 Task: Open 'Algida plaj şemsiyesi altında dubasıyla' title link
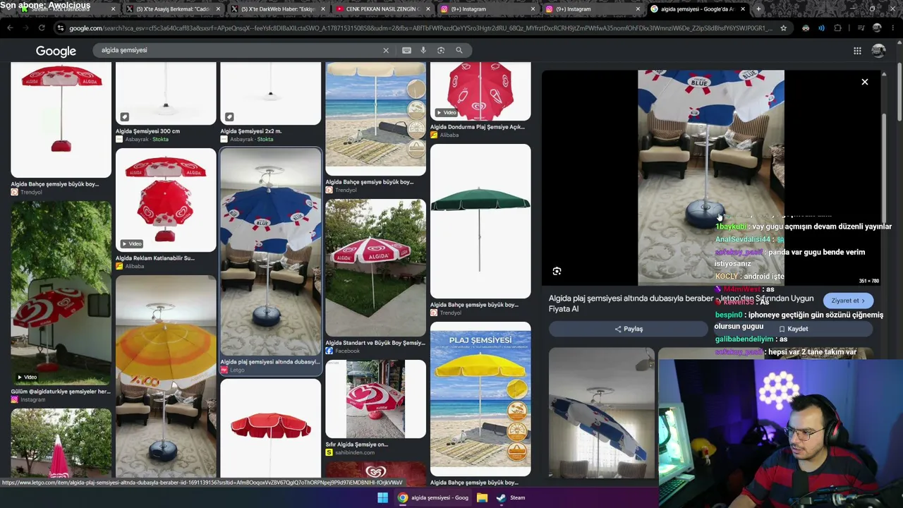point(681,303)
